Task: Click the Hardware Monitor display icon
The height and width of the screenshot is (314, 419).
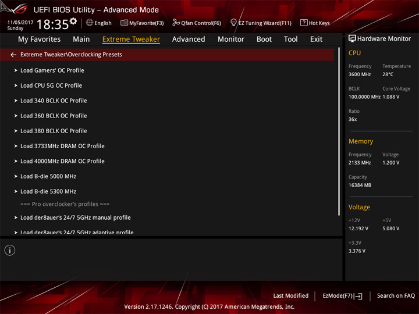Action: (x=352, y=39)
